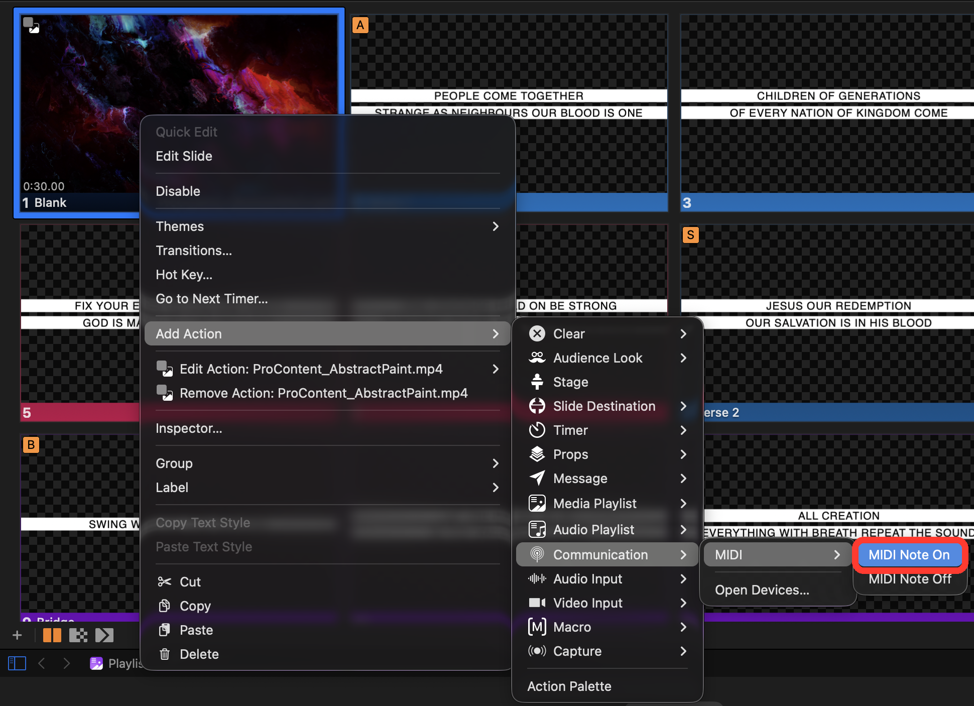The height and width of the screenshot is (706, 974).
Task: Open Inspector... from context menu
Action: point(327,428)
